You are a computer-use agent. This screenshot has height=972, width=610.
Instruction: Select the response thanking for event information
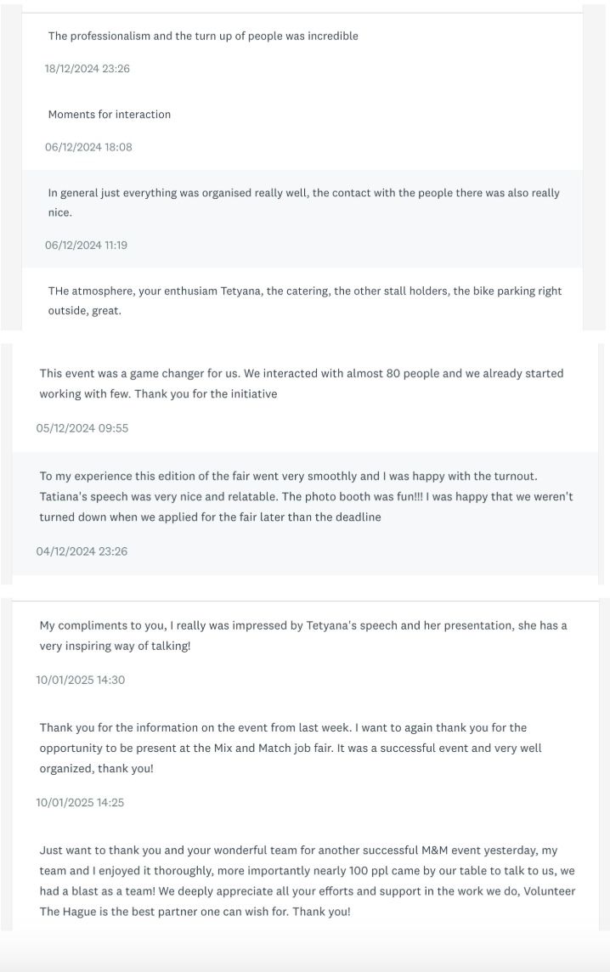point(290,748)
